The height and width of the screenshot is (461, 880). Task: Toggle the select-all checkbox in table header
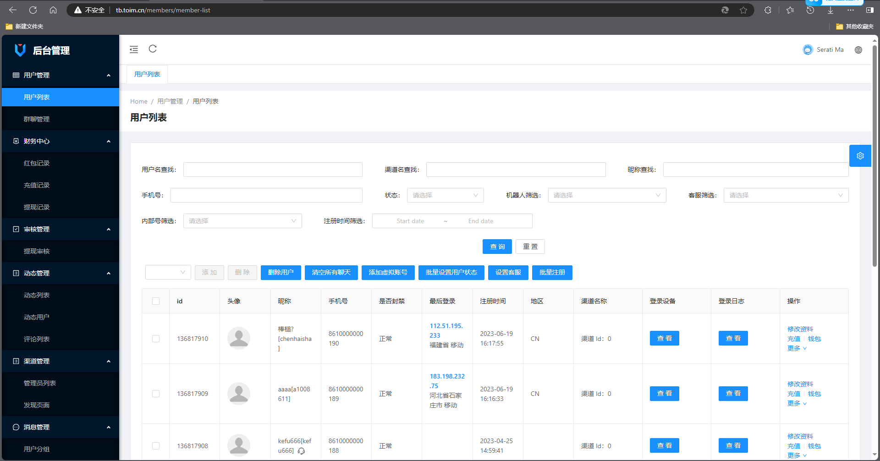[156, 301]
